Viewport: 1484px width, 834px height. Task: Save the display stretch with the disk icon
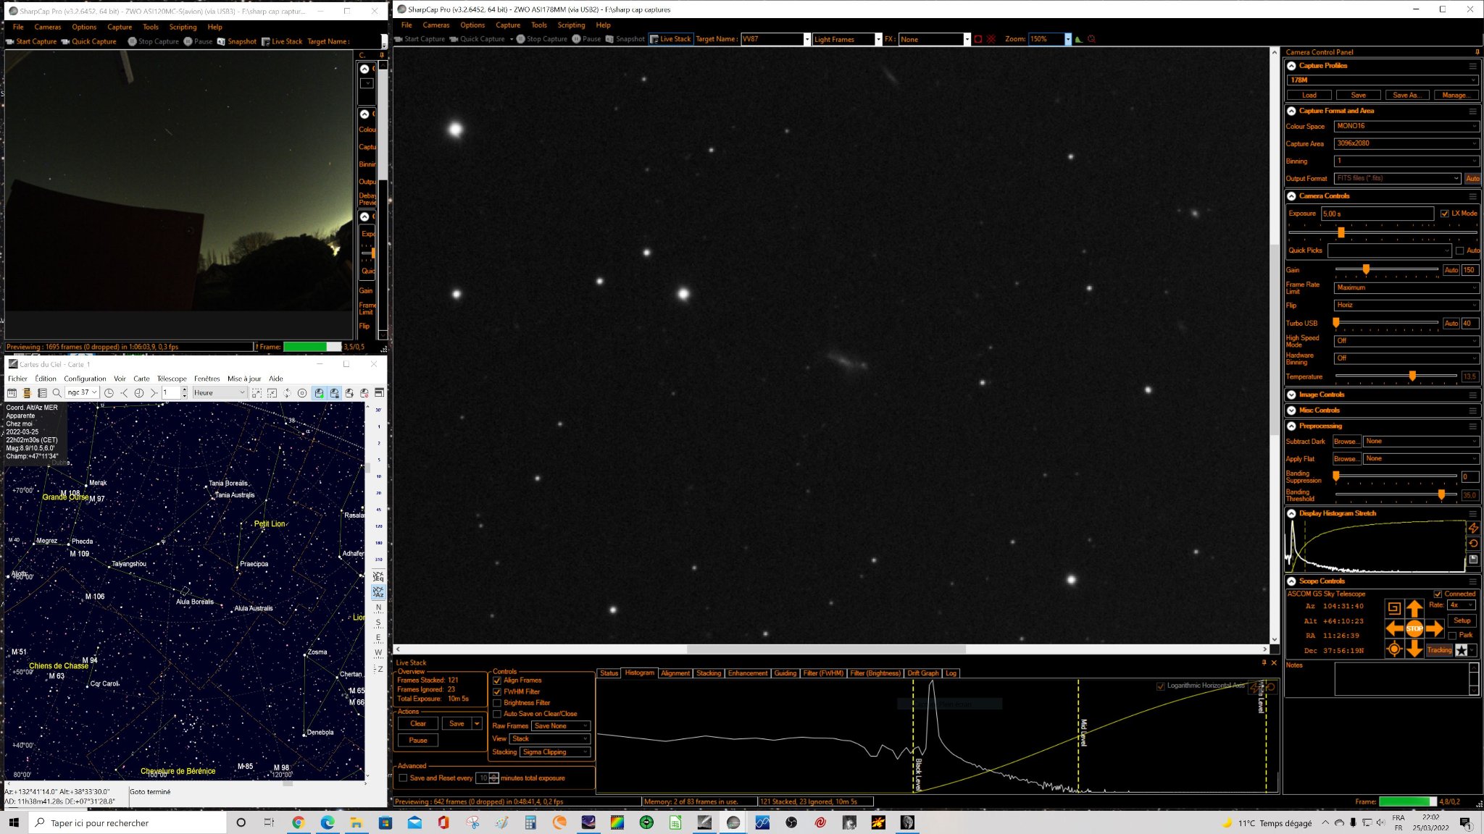tap(1473, 560)
